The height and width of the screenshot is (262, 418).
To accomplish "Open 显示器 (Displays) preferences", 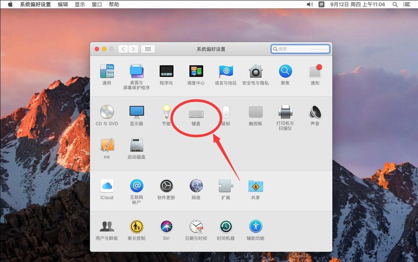I will (x=136, y=113).
